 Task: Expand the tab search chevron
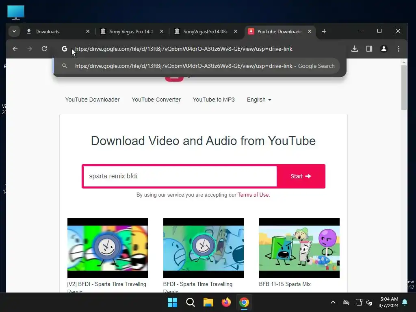pos(14,32)
